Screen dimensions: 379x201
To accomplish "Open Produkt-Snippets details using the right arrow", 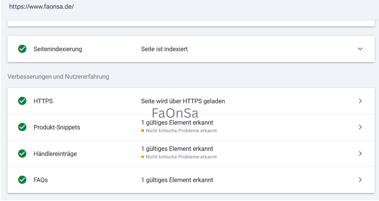I will [360, 127].
